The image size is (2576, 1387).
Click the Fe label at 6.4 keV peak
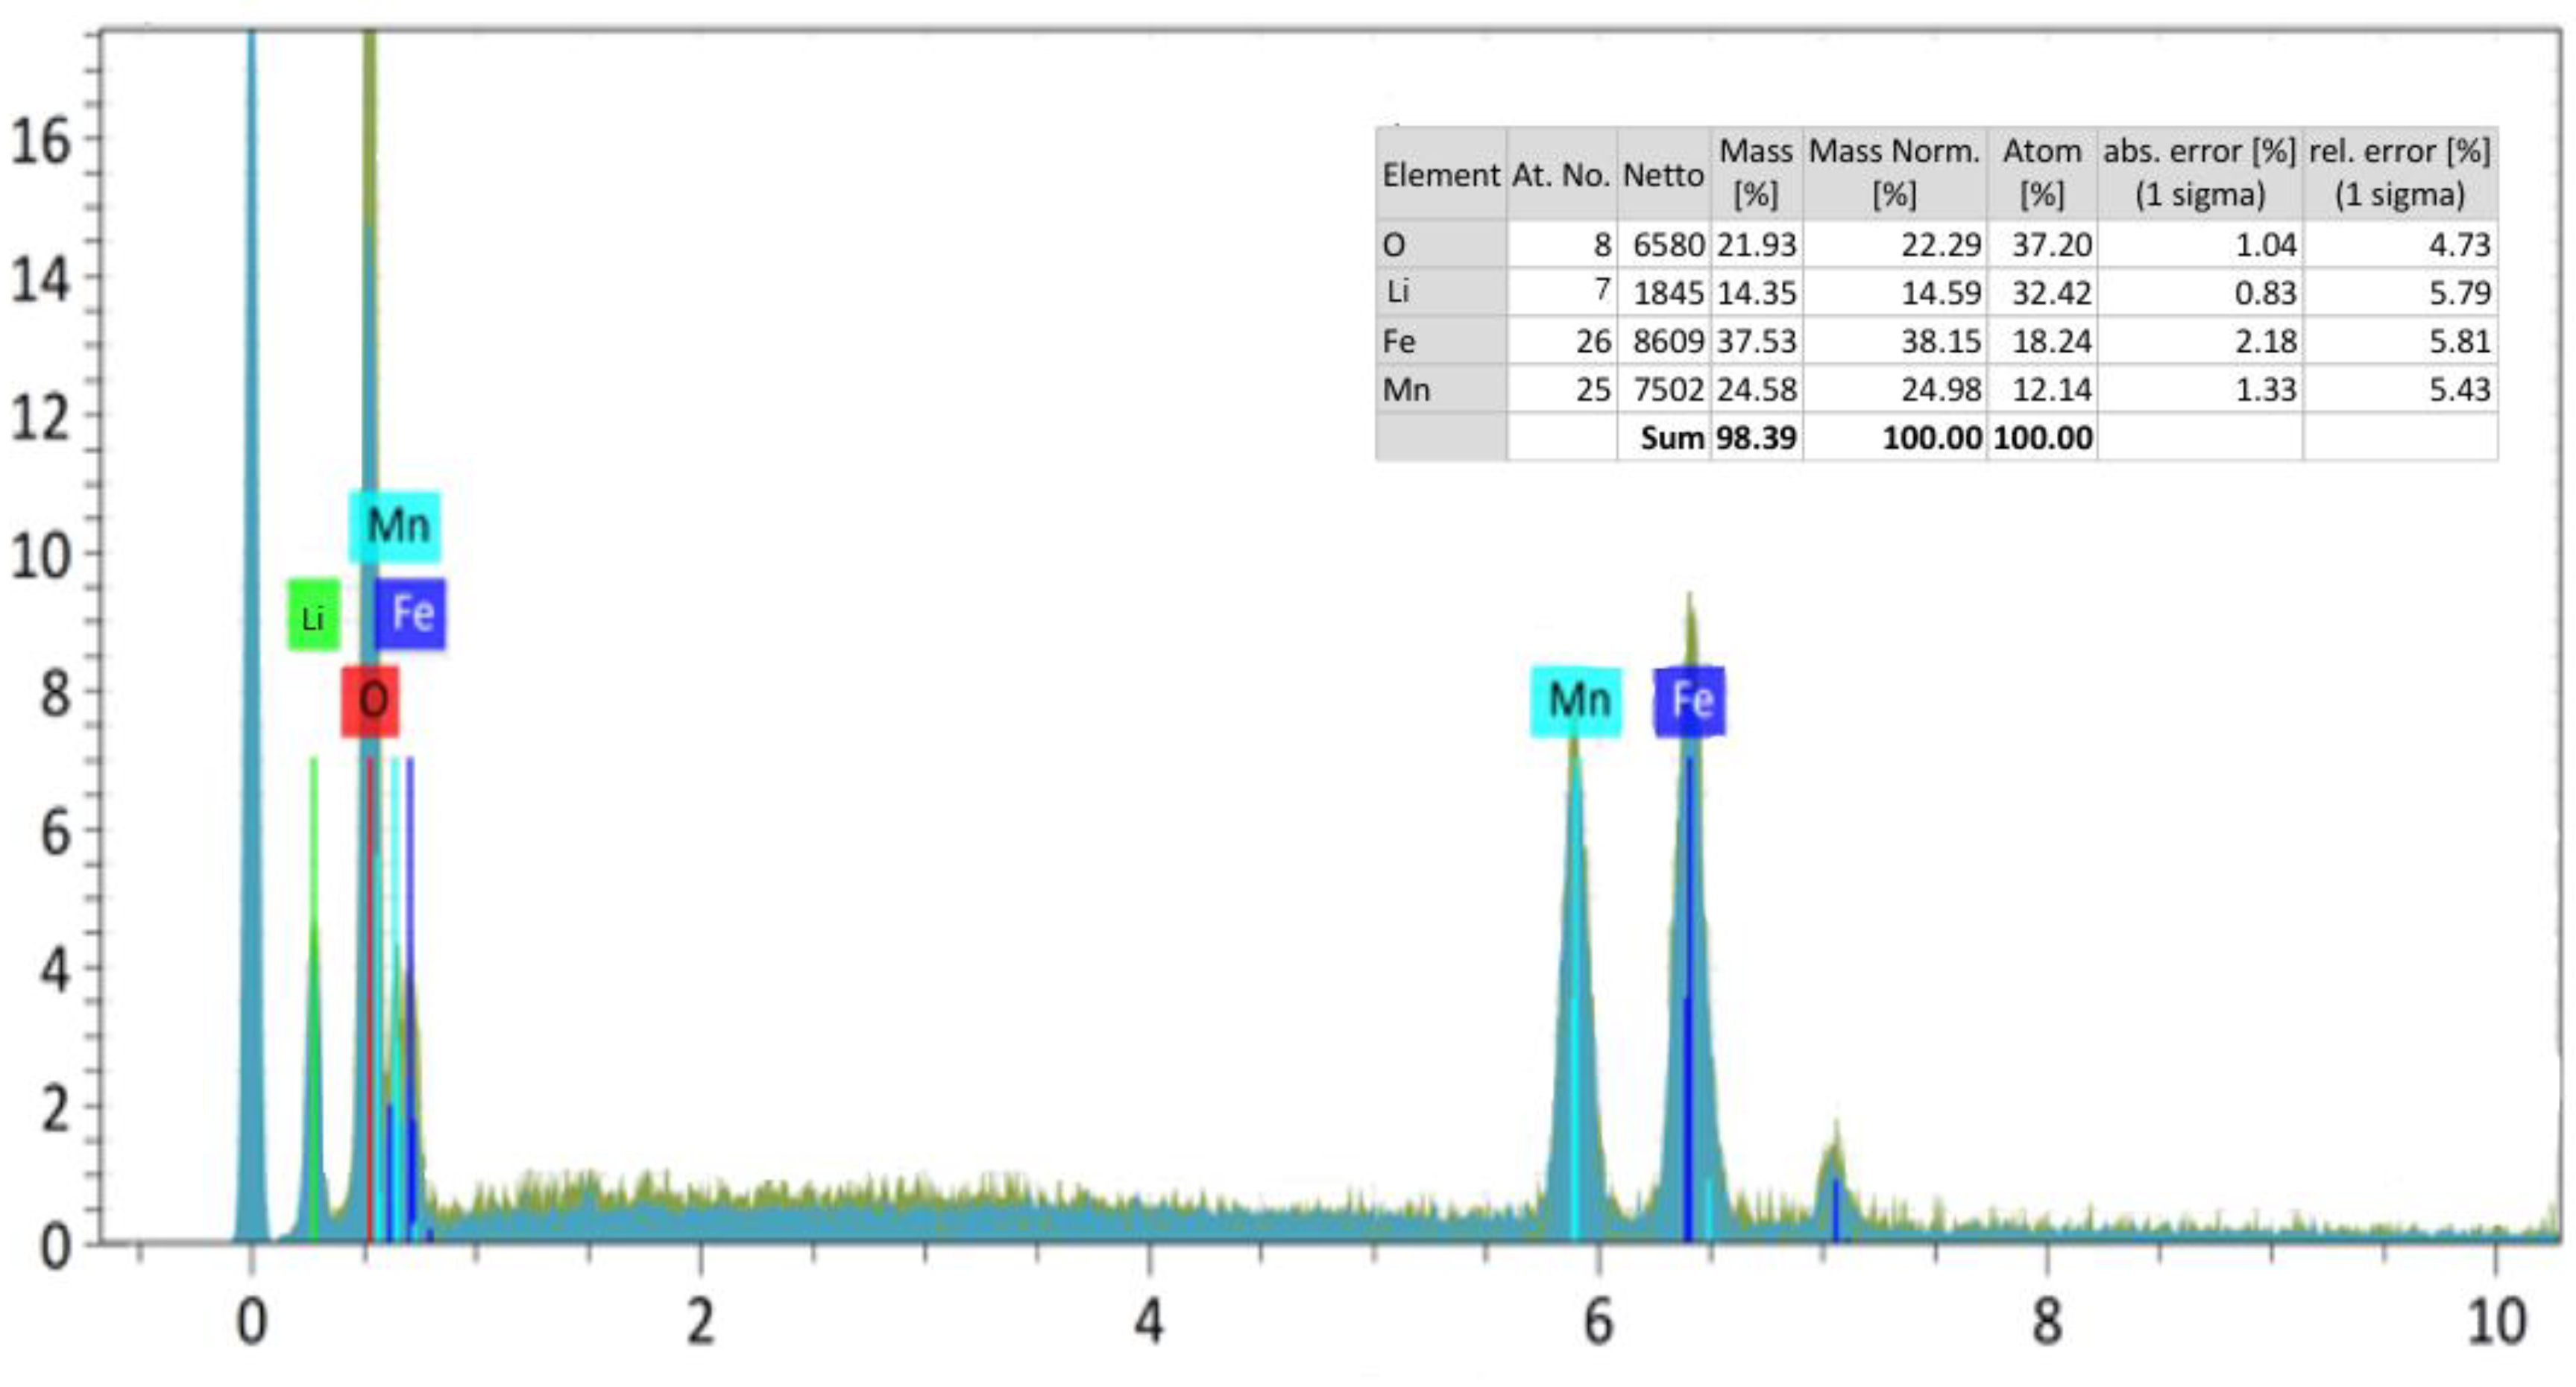point(1690,701)
